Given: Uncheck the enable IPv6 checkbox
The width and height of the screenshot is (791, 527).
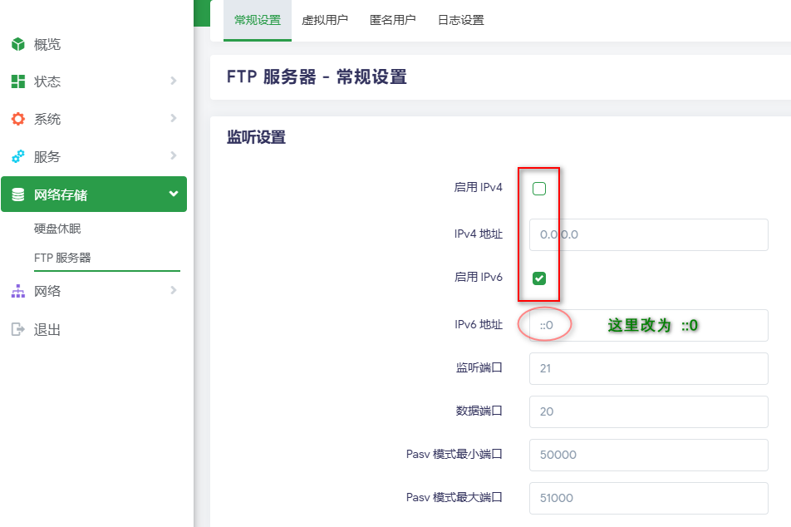Looking at the screenshot, I should 539,278.
